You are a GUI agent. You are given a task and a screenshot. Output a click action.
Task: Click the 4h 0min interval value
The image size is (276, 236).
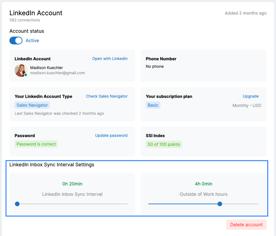pyautogui.click(x=203, y=184)
